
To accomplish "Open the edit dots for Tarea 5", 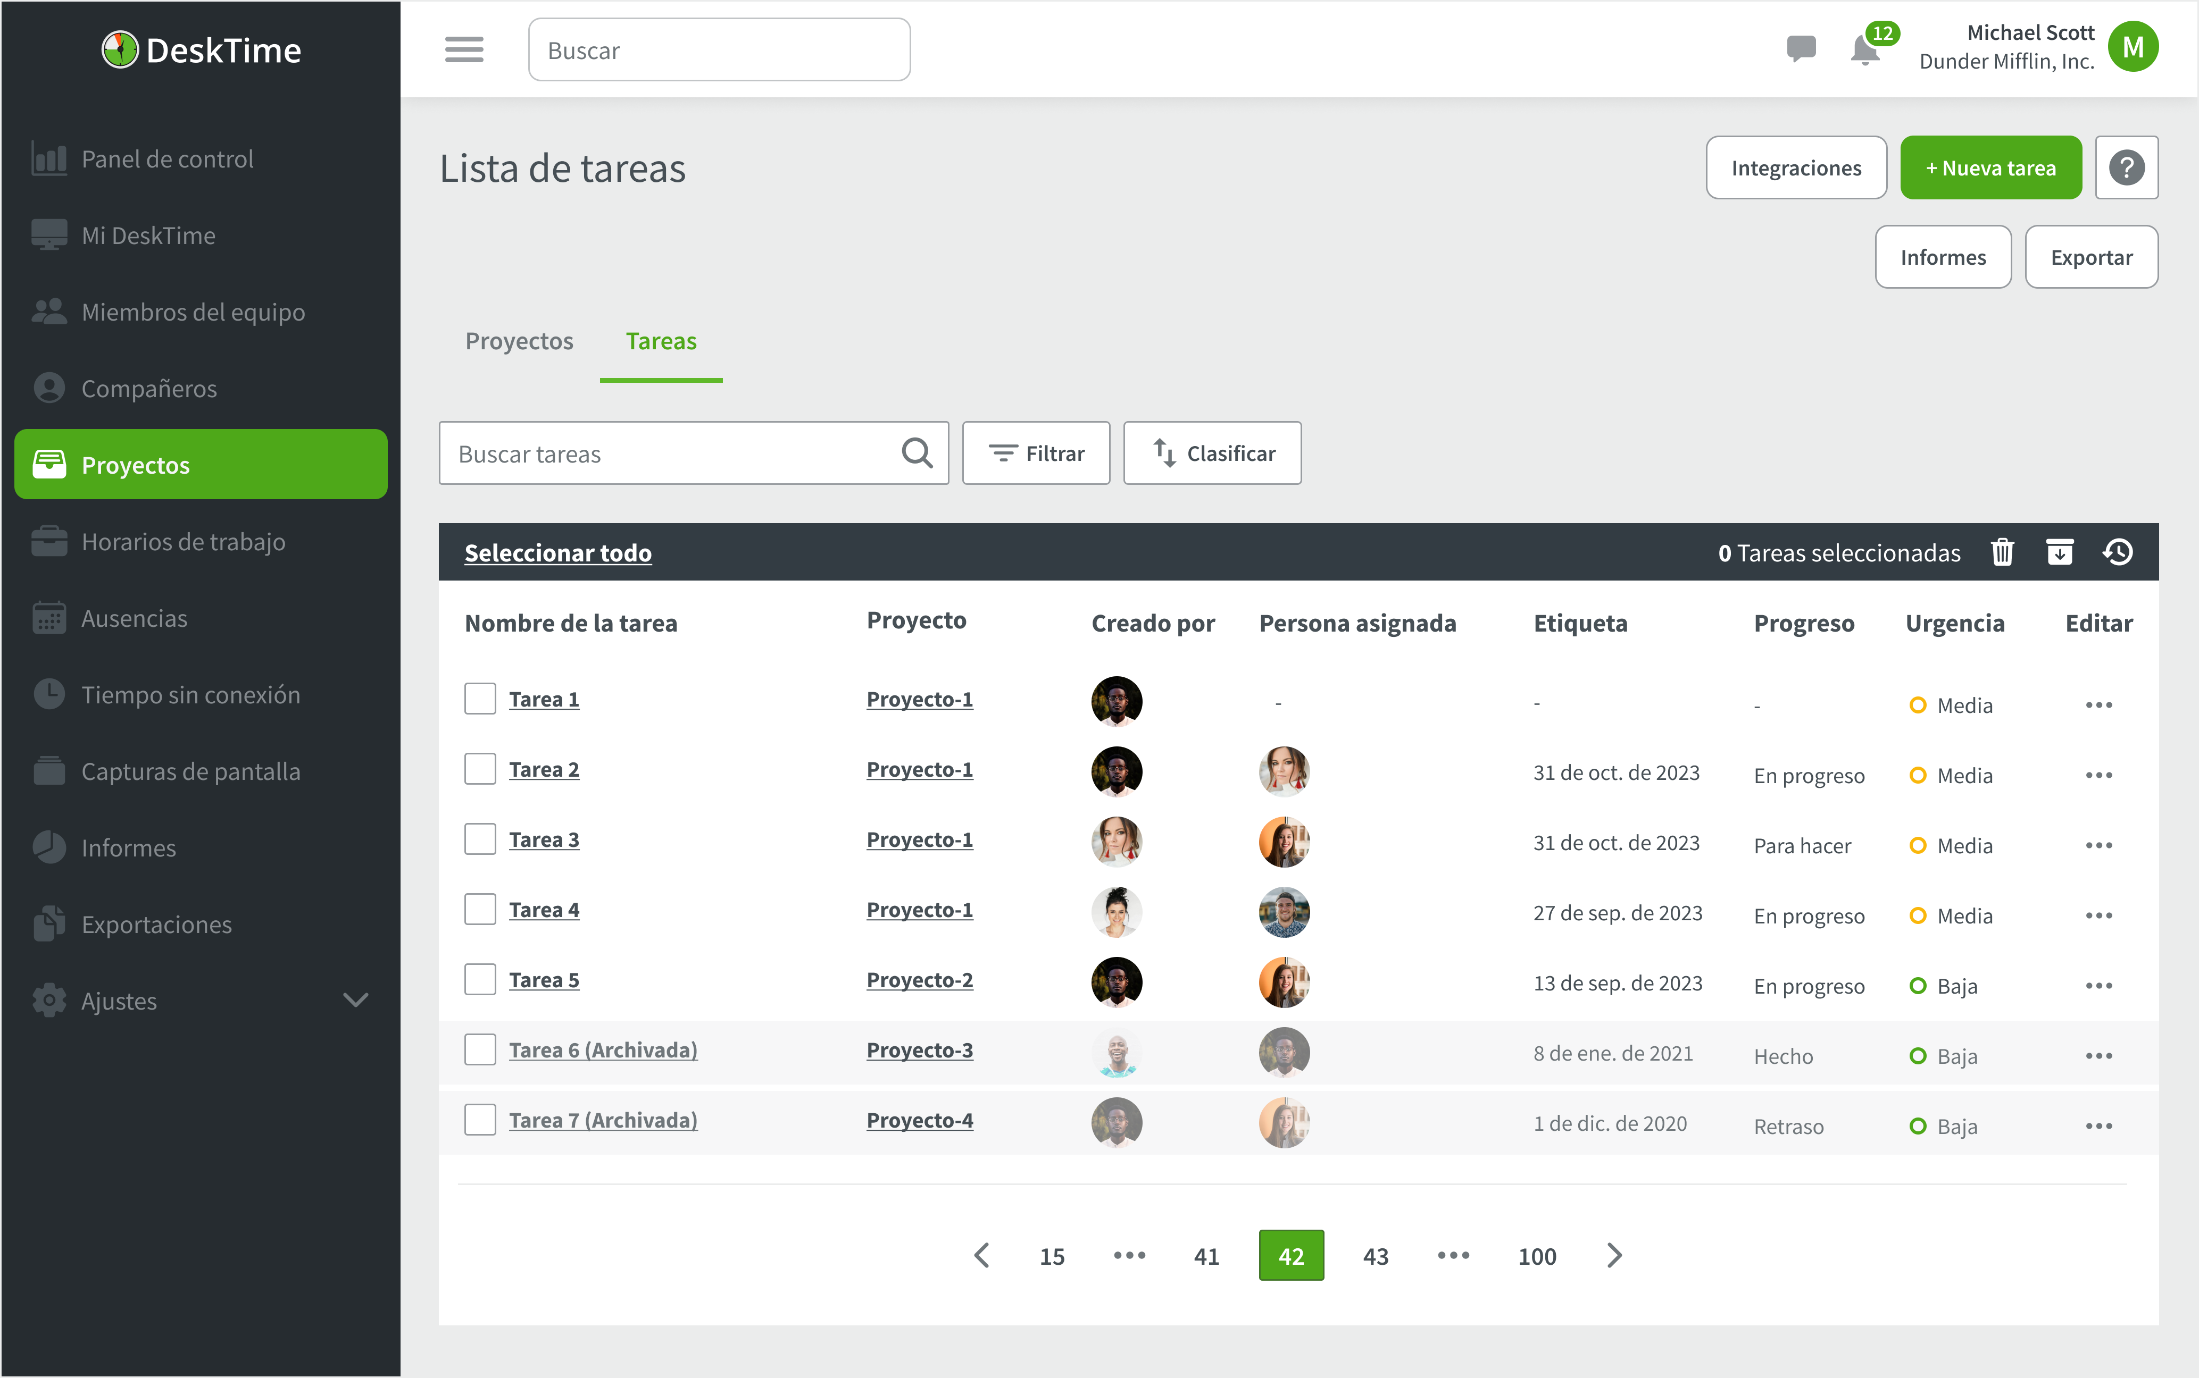I will 2098,985.
